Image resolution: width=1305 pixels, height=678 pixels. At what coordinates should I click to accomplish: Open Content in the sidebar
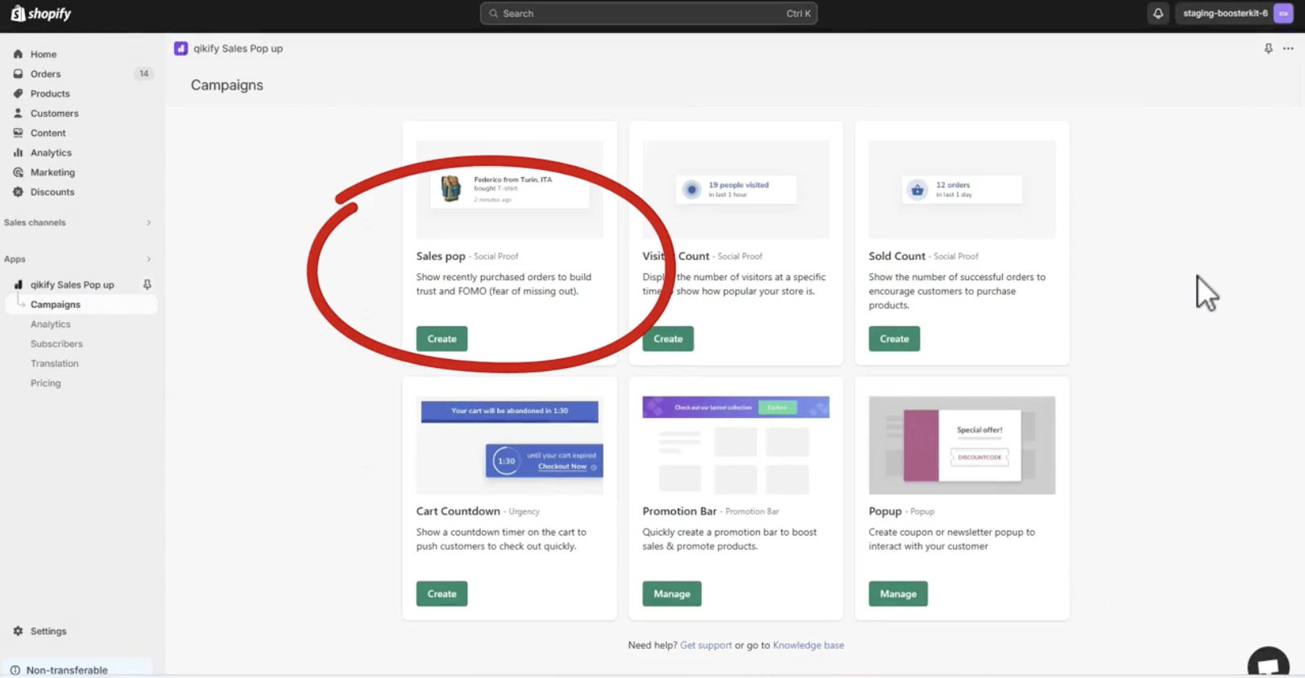click(x=48, y=133)
